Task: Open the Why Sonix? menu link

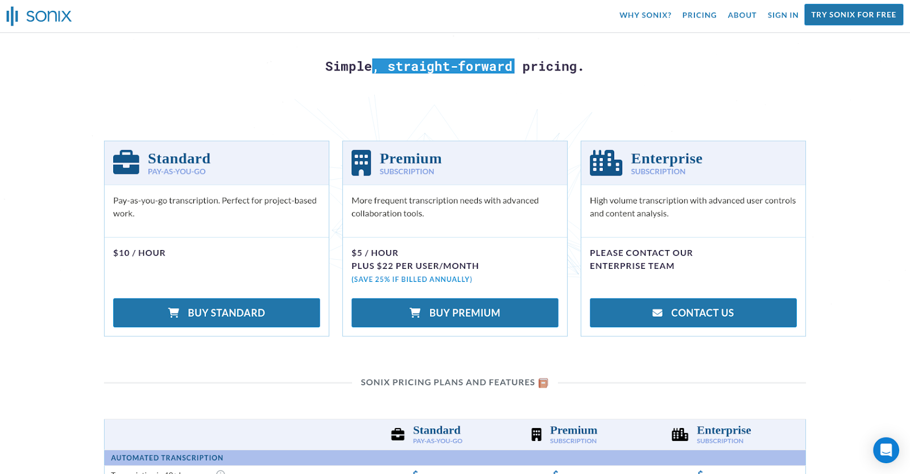Action: coord(645,15)
